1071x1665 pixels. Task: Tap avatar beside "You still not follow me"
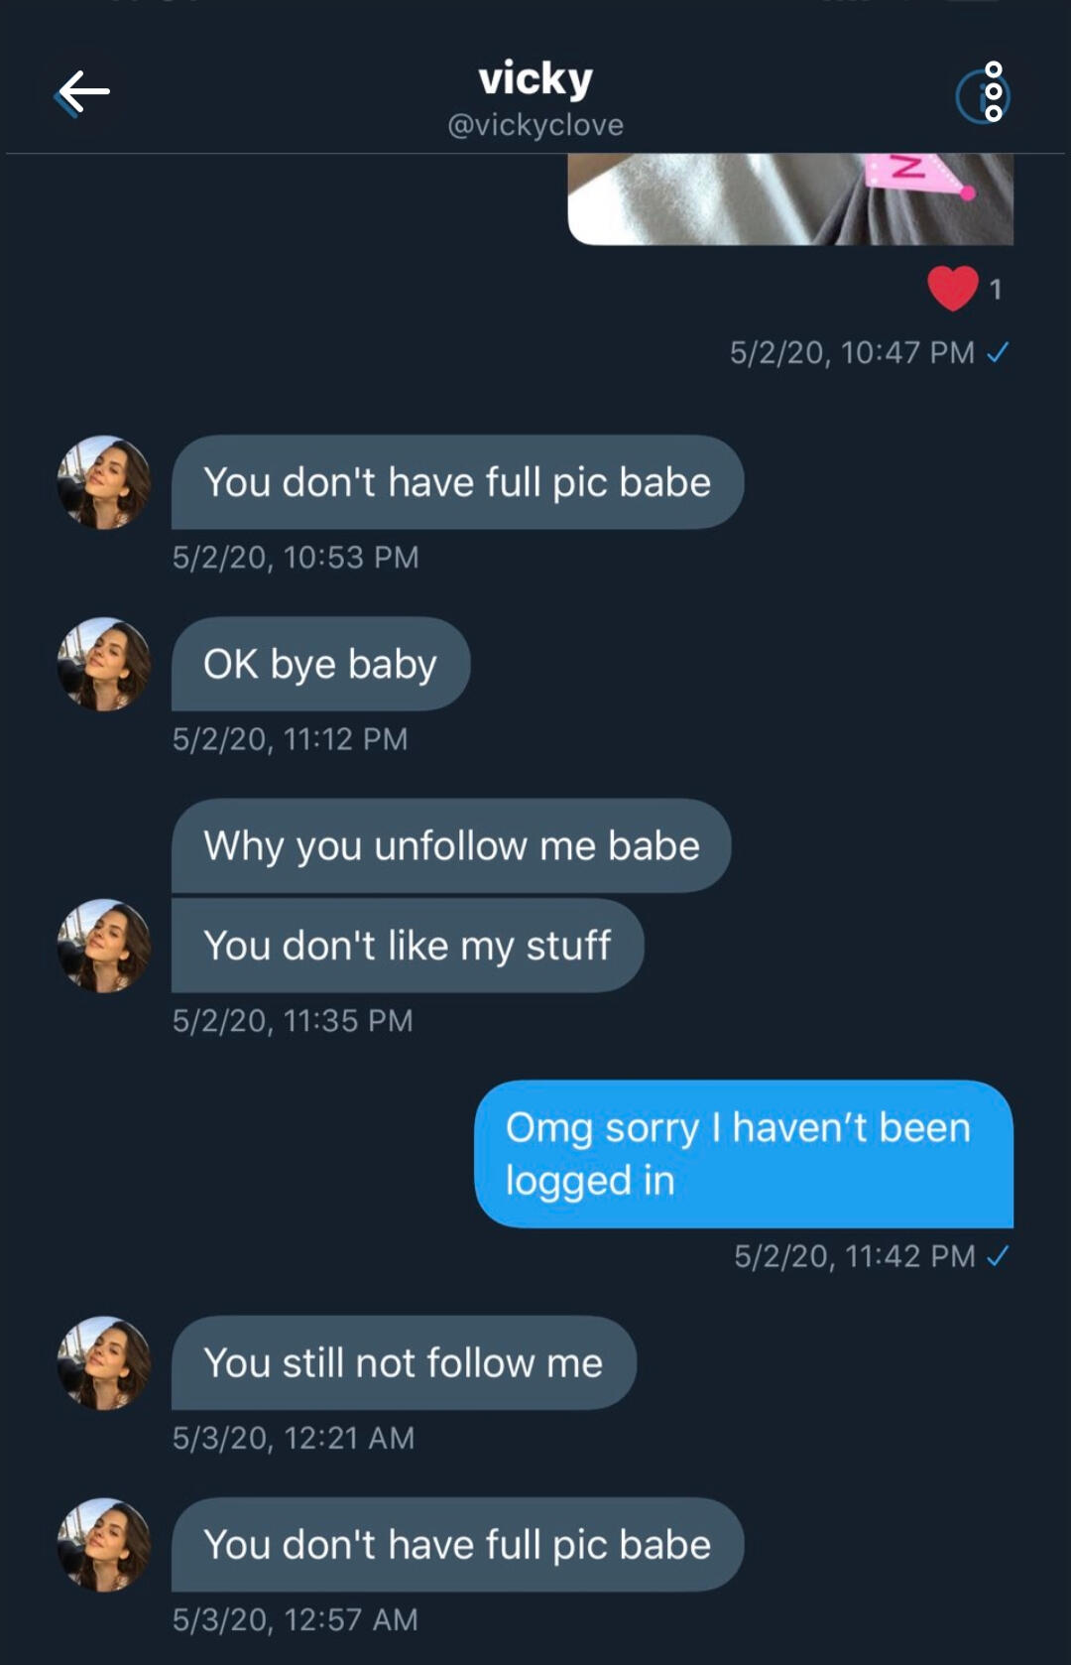(104, 1362)
